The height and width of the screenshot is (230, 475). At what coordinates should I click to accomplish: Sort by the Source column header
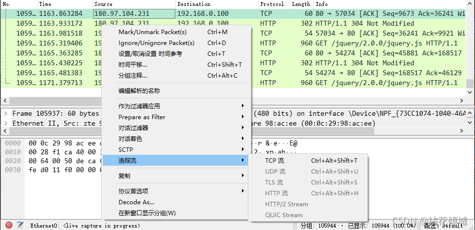click(x=134, y=4)
